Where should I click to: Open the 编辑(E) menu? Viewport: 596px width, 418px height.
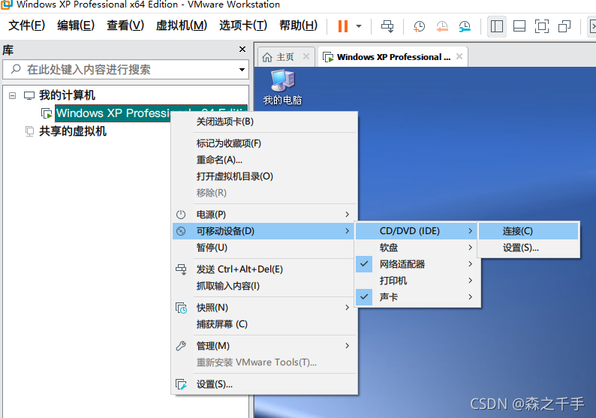pos(76,26)
